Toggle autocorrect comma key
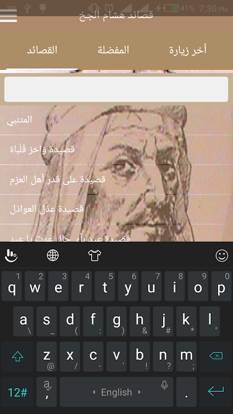 tap(47, 392)
